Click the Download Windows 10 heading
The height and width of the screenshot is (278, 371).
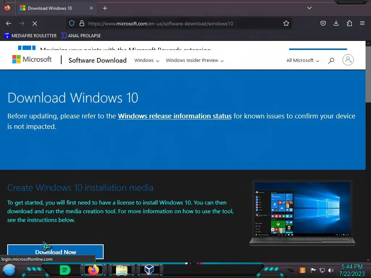[x=73, y=98]
